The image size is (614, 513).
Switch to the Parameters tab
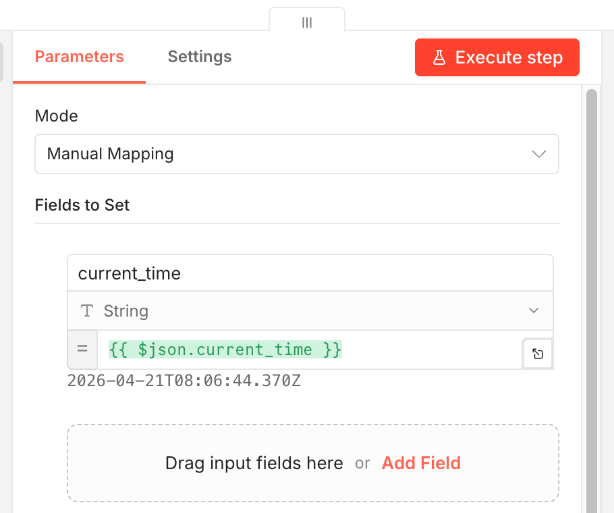click(x=79, y=57)
